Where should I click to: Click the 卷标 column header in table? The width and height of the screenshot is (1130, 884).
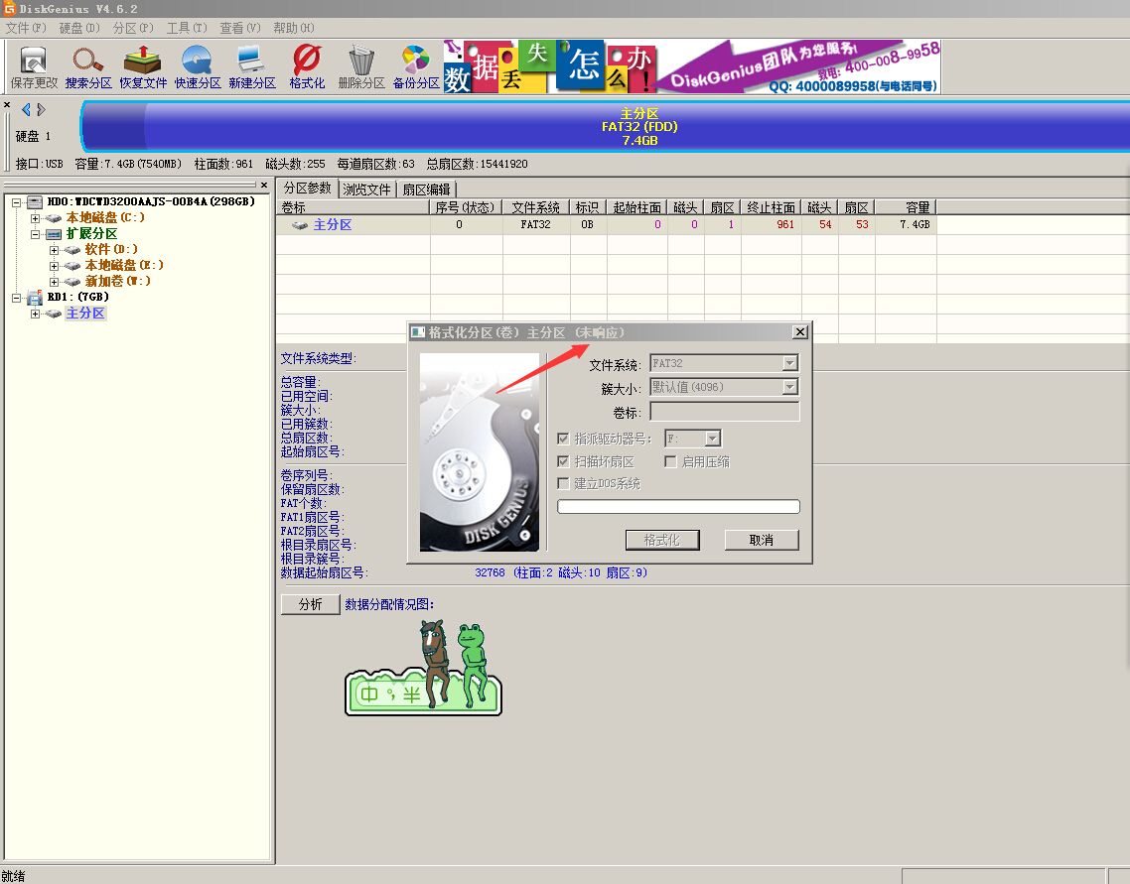[353, 207]
